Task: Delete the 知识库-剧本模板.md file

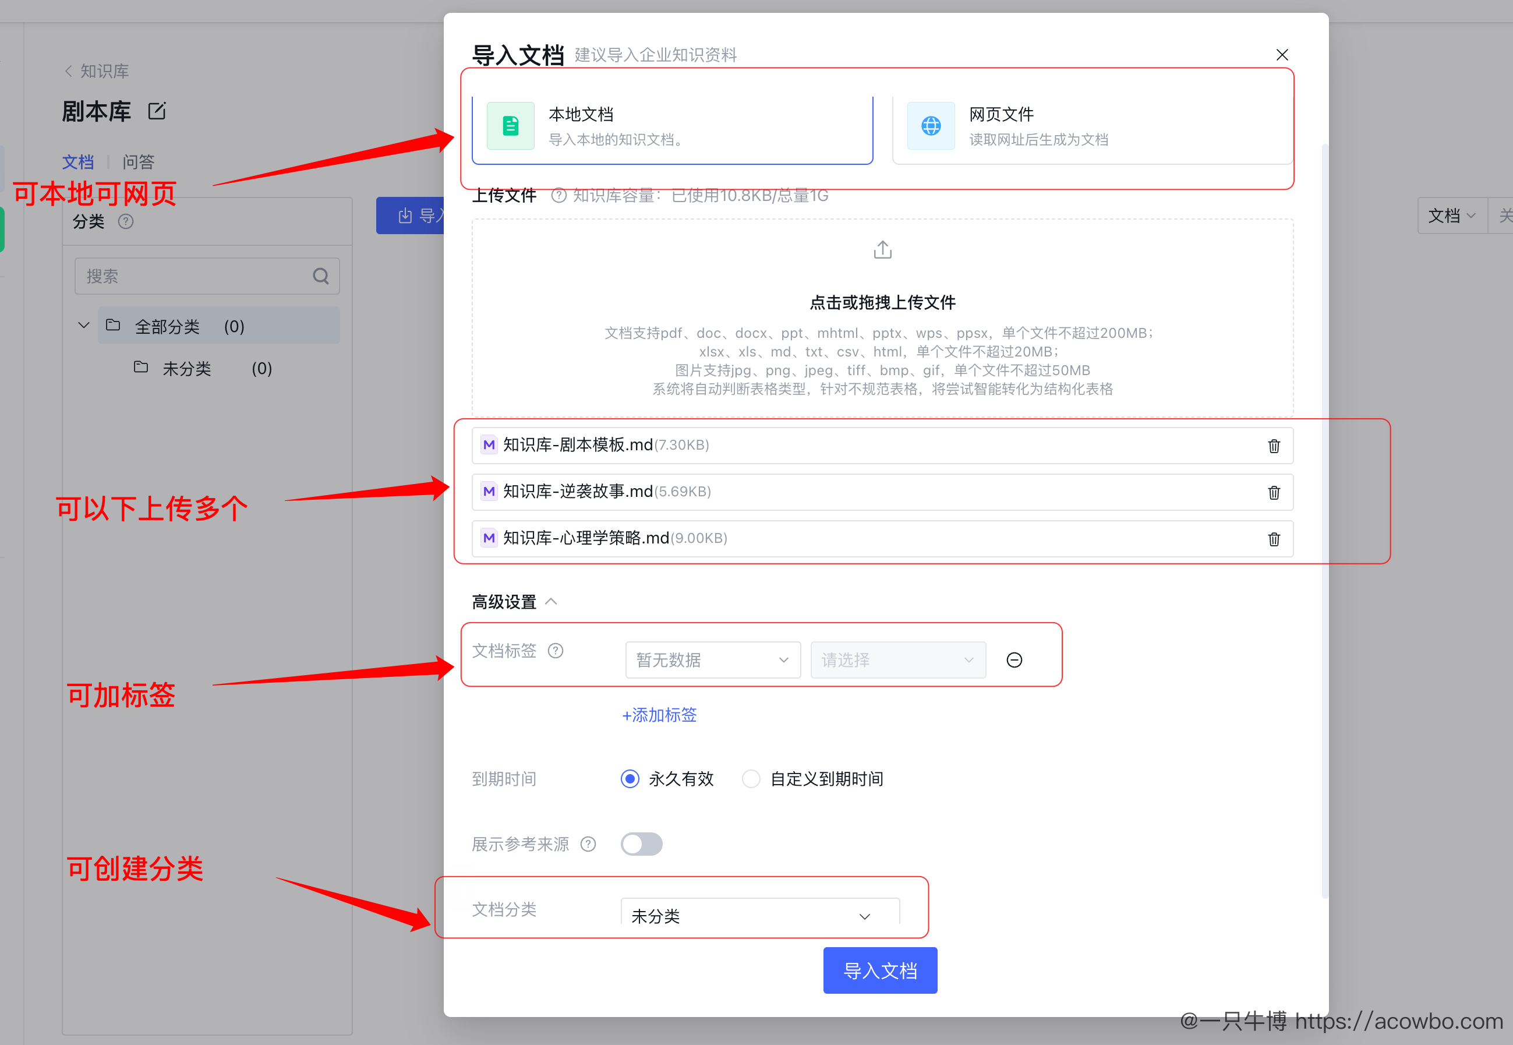Action: point(1274,446)
